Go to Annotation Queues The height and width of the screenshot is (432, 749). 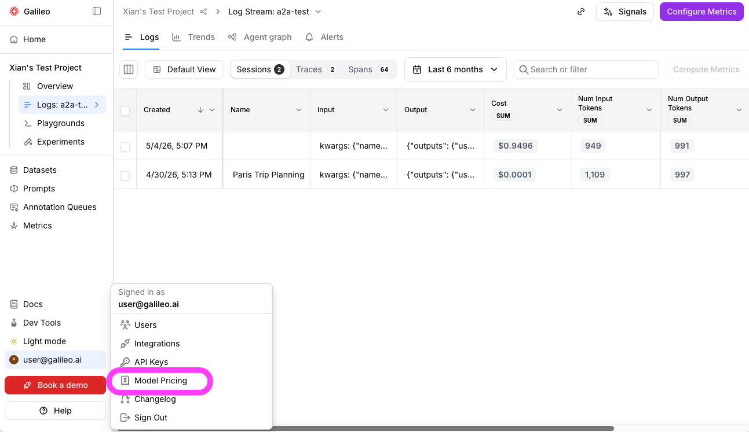[60, 207]
